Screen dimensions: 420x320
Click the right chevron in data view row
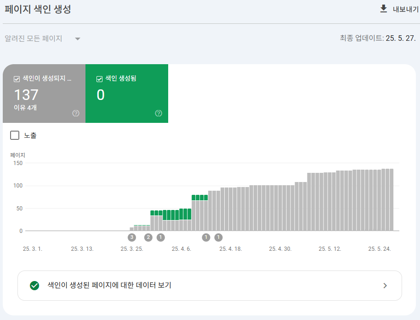tap(385, 286)
